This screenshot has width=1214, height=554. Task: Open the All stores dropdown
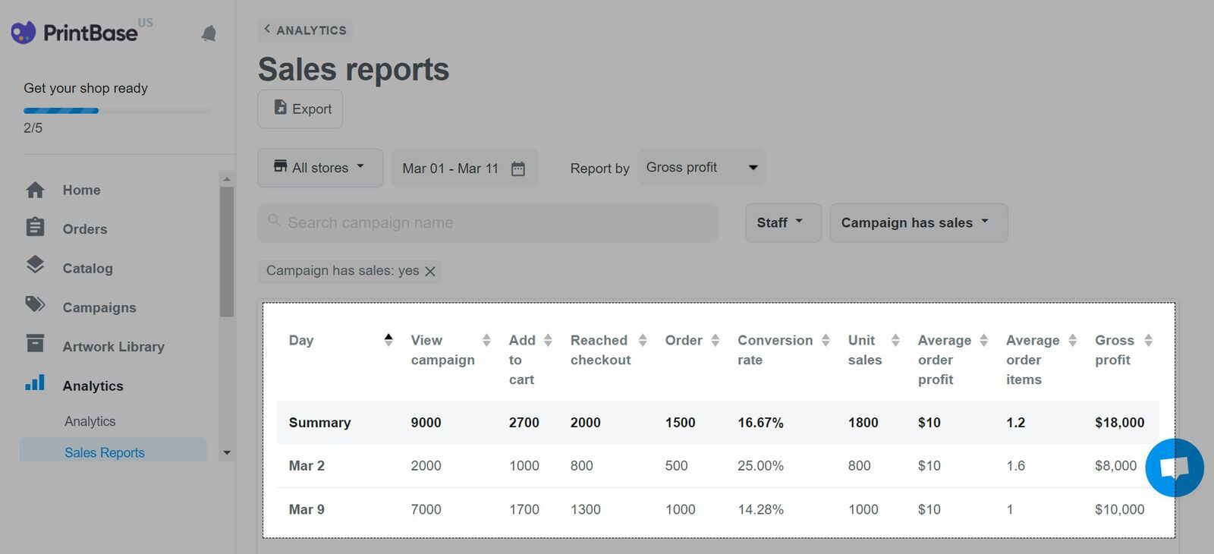coord(320,168)
